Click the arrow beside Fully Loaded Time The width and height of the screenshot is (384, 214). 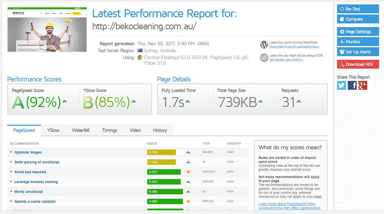(188, 101)
